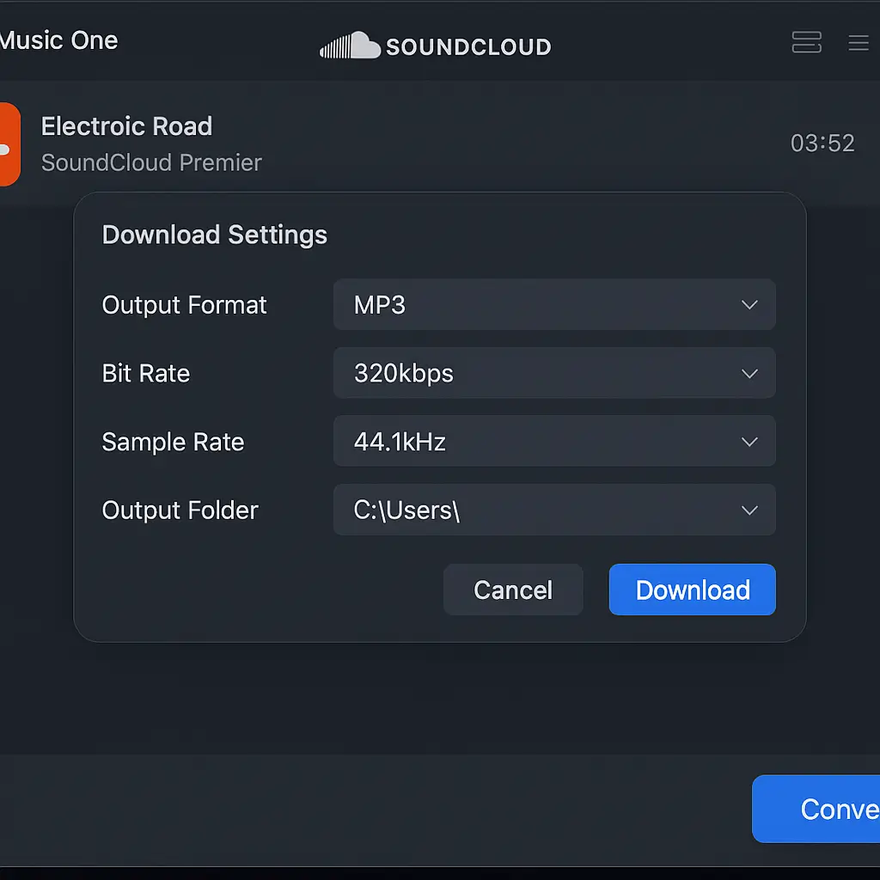880x880 pixels.
Task: Click the Output Format chevron arrow
Action: coord(749,304)
